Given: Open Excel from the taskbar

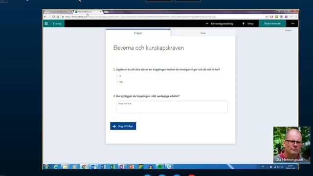Looking at the screenshot, I should tap(112, 167).
